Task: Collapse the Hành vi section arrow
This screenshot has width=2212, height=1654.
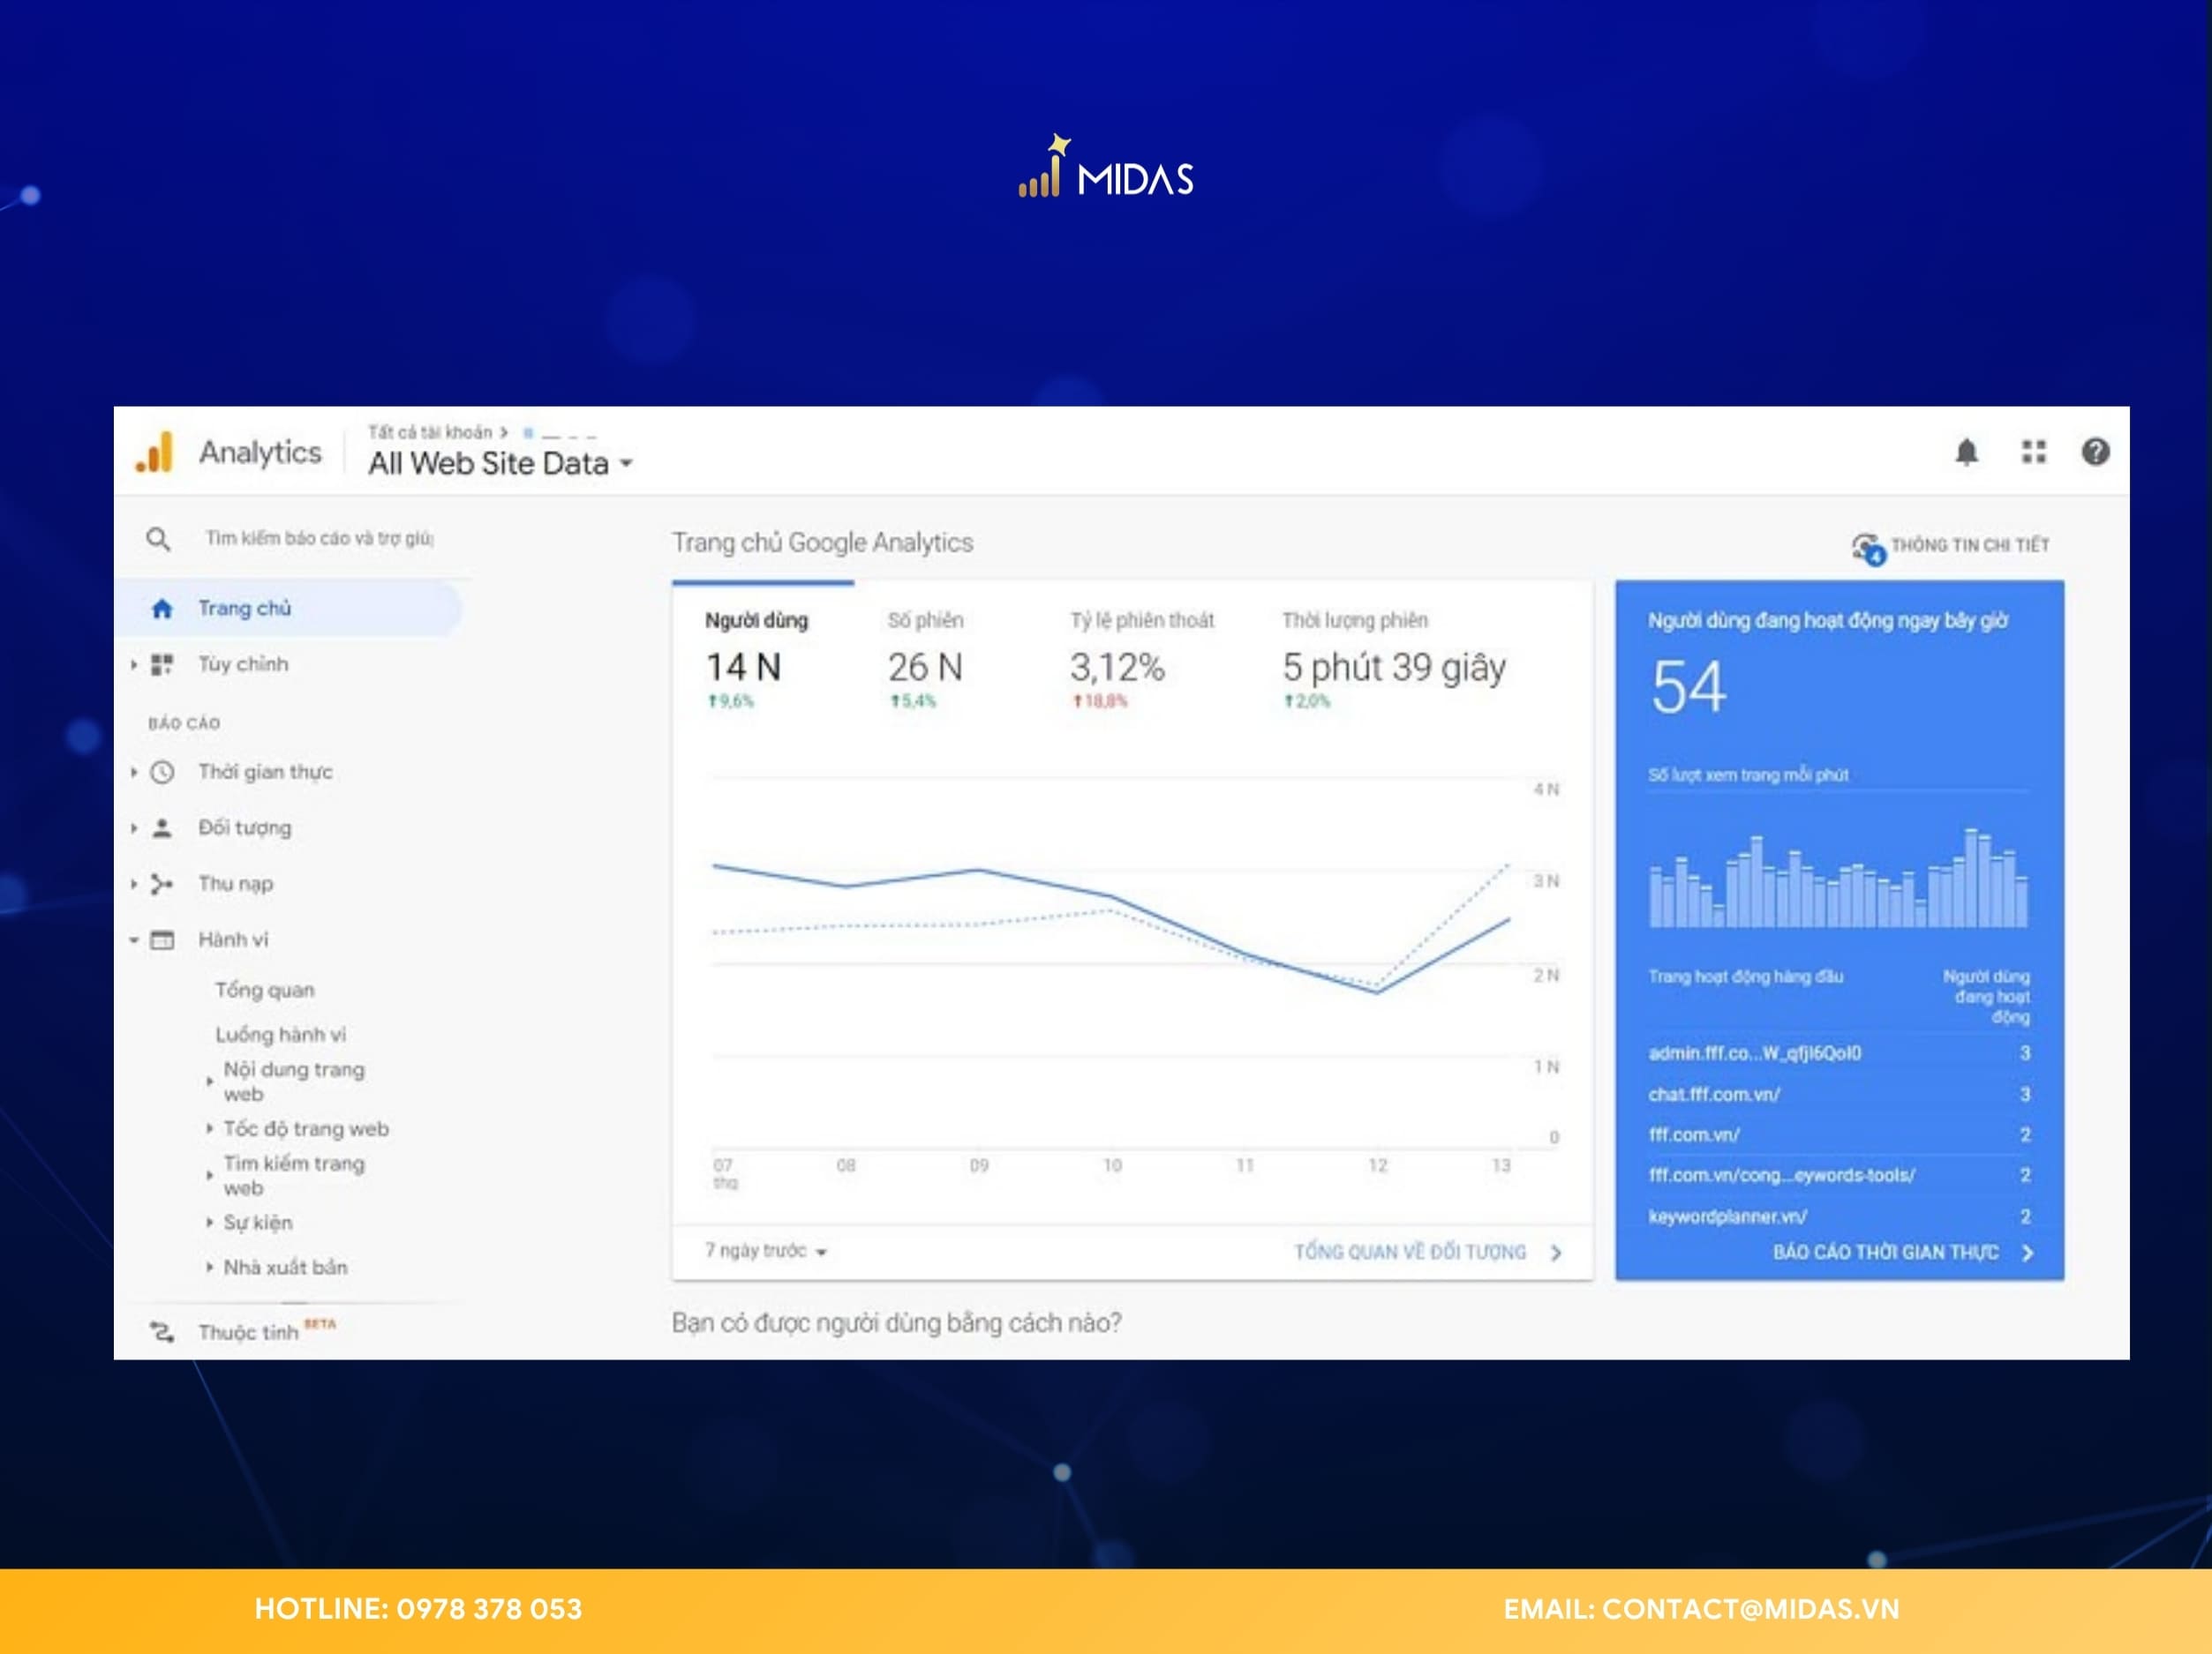Action: pyautogui.click(x=134, y=940)
